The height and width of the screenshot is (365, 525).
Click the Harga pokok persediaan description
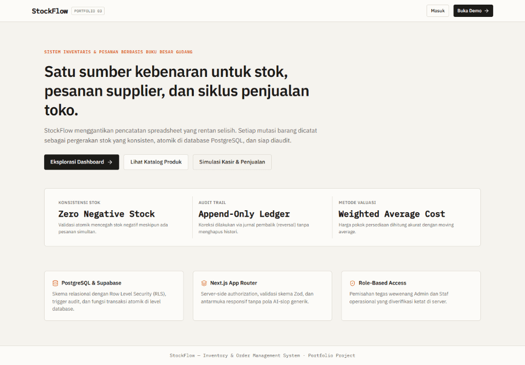coord(396,228)
